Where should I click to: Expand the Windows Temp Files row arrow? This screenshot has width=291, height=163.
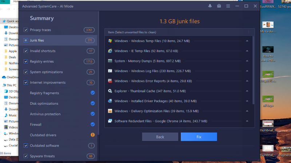(247, 41)
